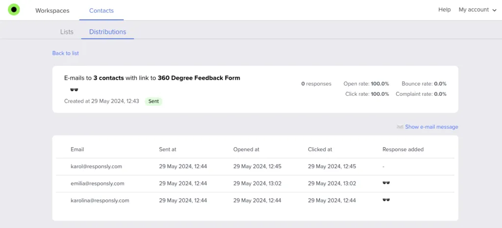502x228 pixels.
Task: Click the Opened at column header
Action: [246, 149]
